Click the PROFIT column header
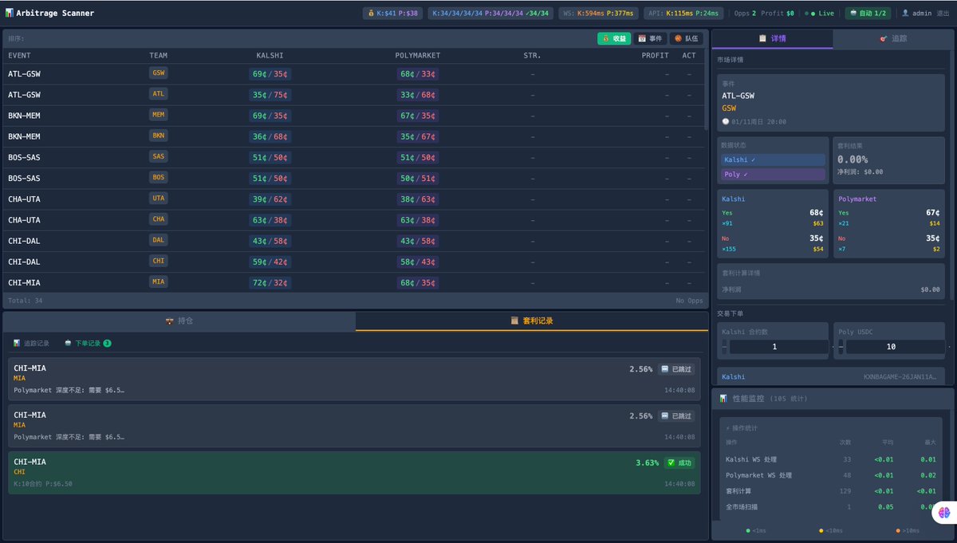Screen dimensions: 957x543 coord(656,56)
